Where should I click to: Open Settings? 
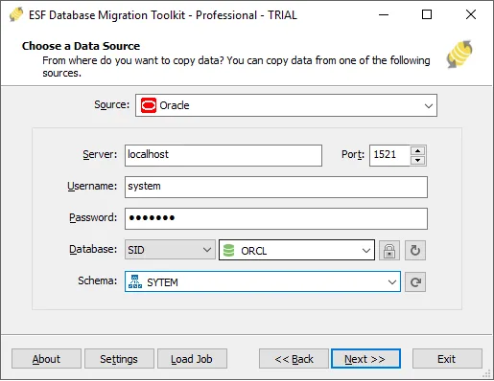coord(119,359)
